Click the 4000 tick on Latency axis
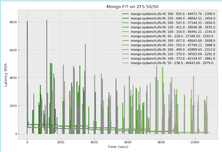Image resolution: width=222 pixels, height=152 pixels. click(x=13, y=78)
